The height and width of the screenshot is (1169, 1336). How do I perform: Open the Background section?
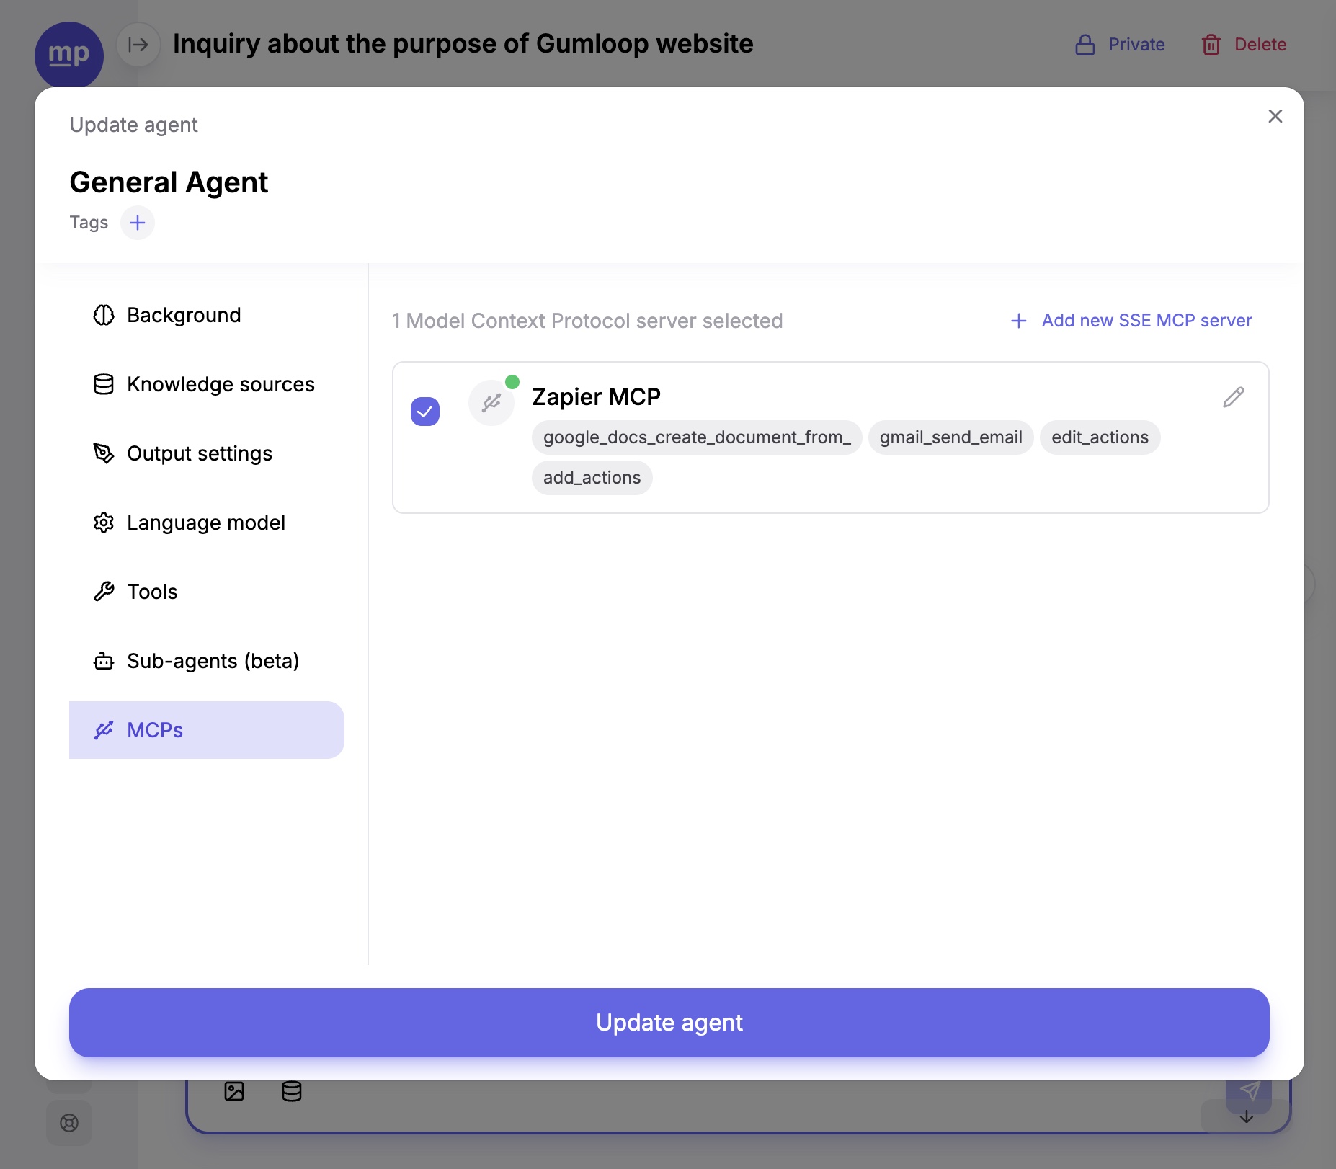tap(184, 315)
